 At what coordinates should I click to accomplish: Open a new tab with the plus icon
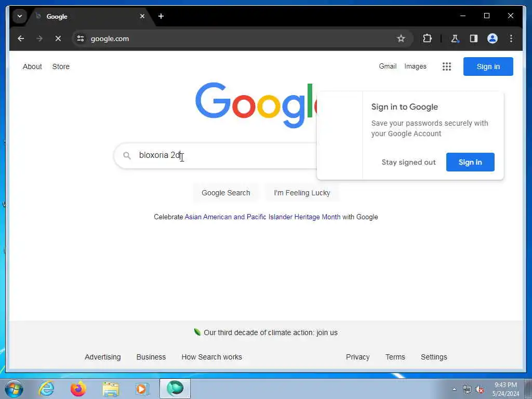(161, 16)
